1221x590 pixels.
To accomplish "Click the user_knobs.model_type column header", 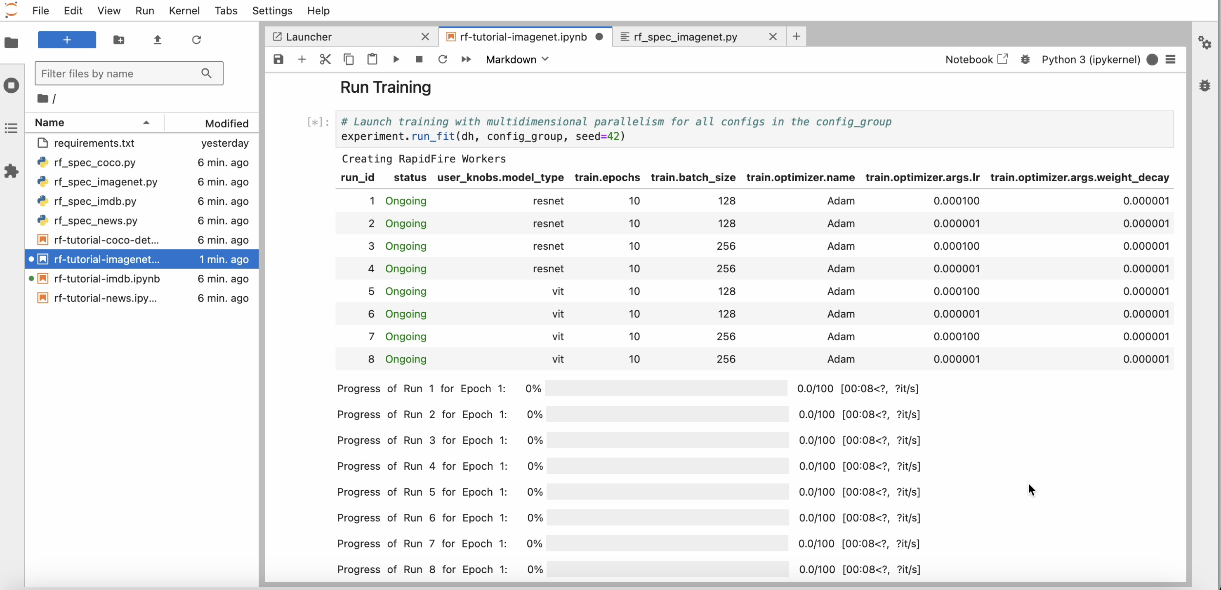I will coord(500,178).
